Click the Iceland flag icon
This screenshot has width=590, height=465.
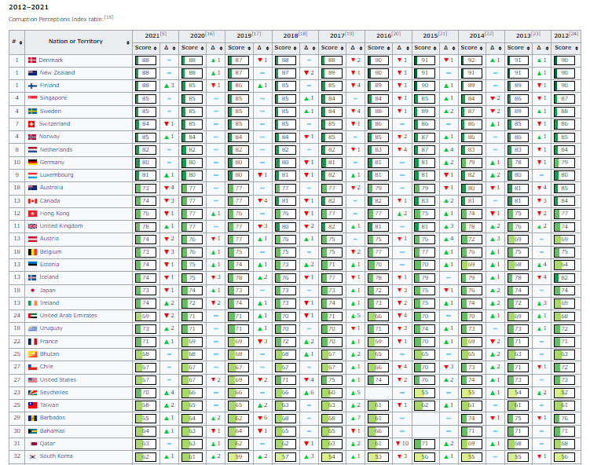32,277
